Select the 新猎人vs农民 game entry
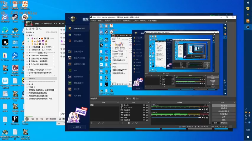The height and width of the screenshot is (141, 252). (77, 58)
